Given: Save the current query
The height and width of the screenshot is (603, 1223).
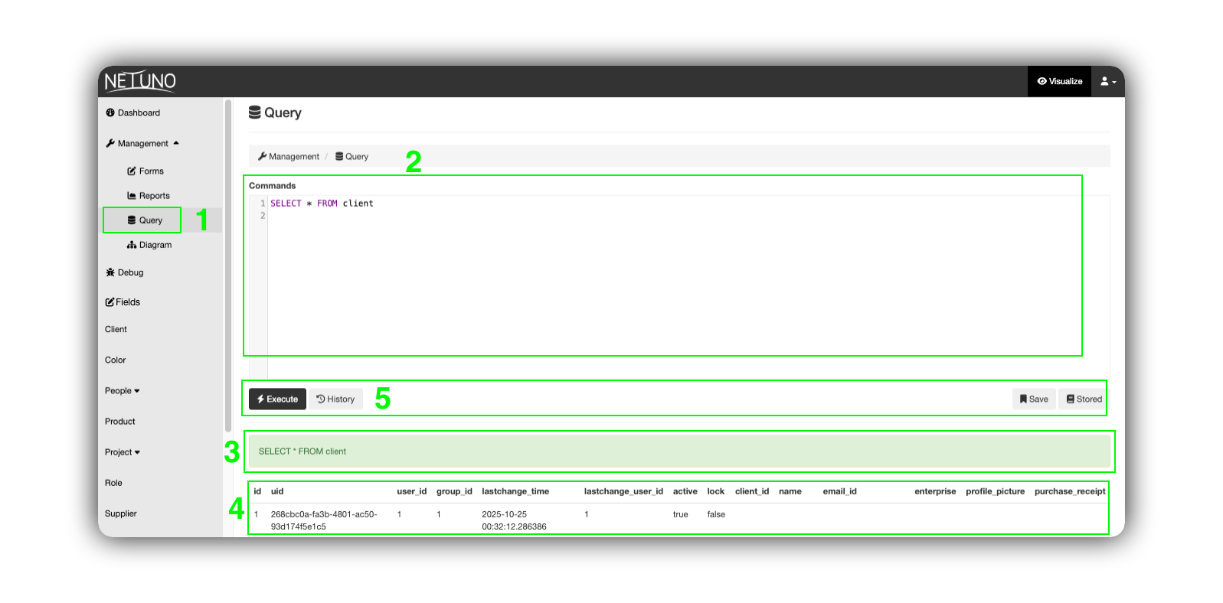Looking at the screenshot, I should 1034,399.
